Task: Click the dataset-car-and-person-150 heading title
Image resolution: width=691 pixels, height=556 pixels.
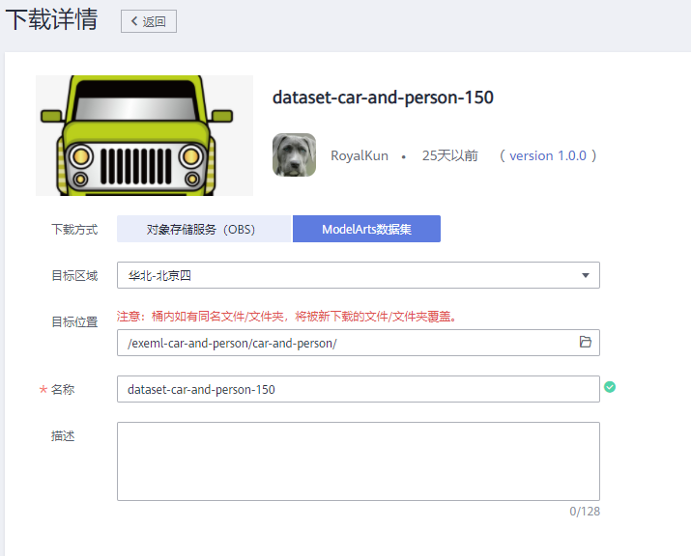Action: (383, 97)
